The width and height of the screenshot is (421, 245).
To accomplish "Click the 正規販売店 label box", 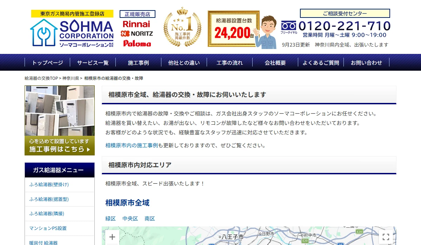I will pos(138,14).
